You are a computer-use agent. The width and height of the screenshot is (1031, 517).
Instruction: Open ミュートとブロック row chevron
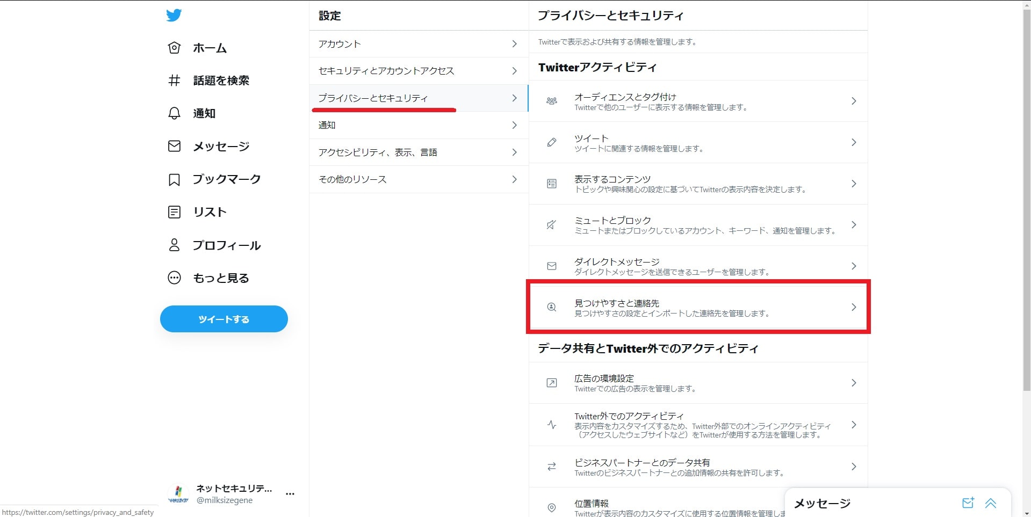tap(854, 225)
